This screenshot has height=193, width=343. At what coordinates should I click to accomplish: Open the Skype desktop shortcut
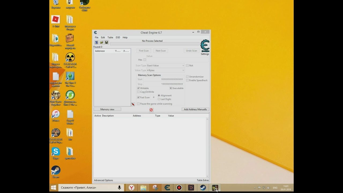click(x=56, y=153)
